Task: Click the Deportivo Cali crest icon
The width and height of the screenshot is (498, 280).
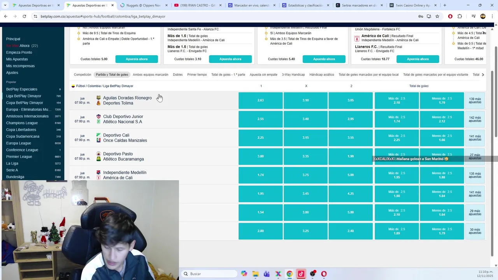Action: click(98, 135)
